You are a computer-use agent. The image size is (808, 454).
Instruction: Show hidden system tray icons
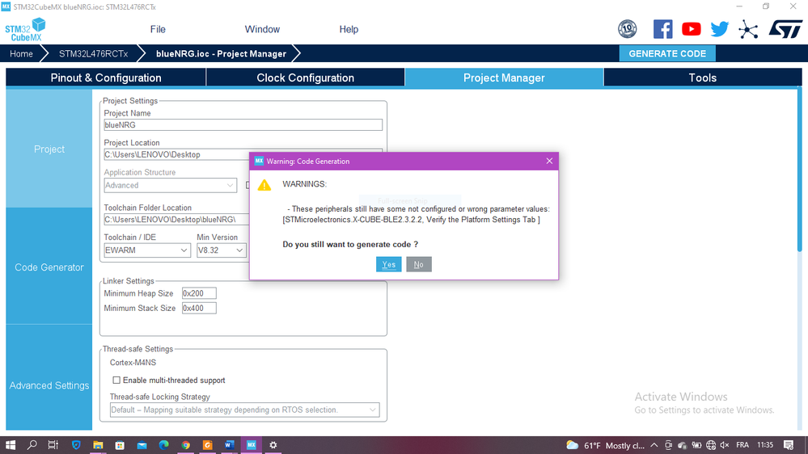click(654, 445)
